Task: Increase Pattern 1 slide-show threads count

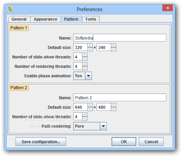Action: point(85,55)
